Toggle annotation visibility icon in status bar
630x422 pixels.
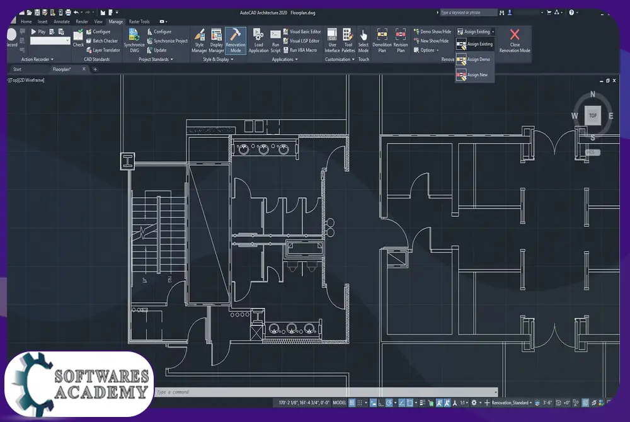click(438, 402)
